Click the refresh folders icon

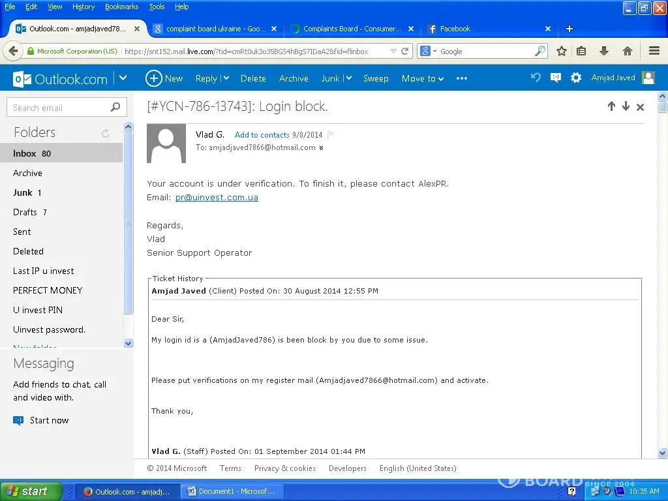tap(106, 133)
